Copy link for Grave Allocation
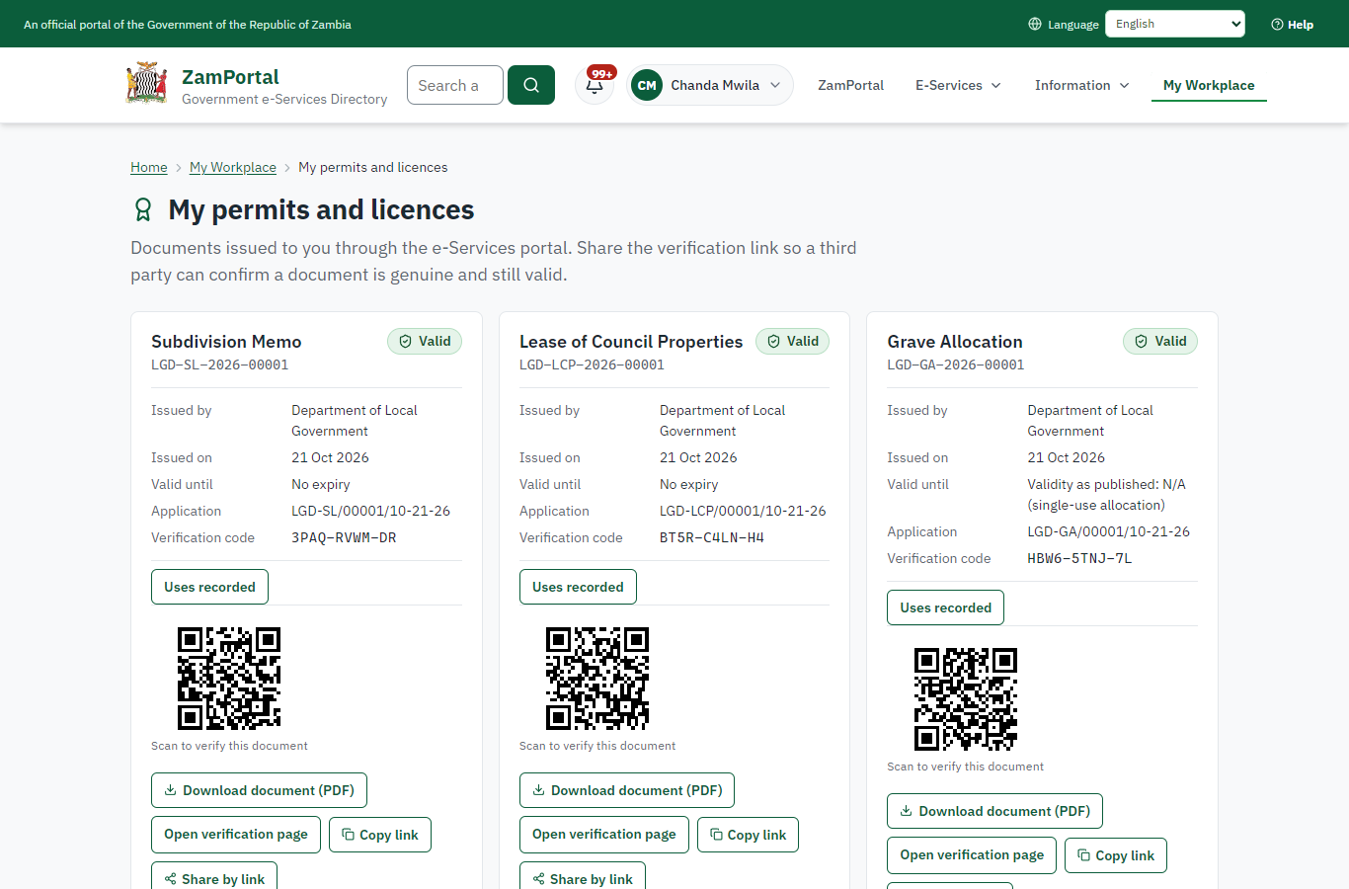 pos(1116,855)
